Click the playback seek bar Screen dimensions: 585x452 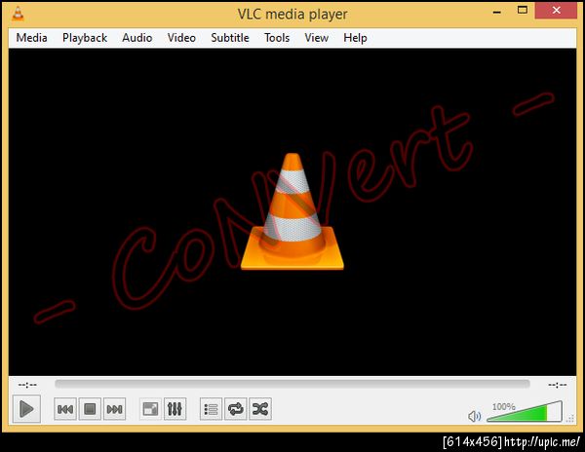292,384
